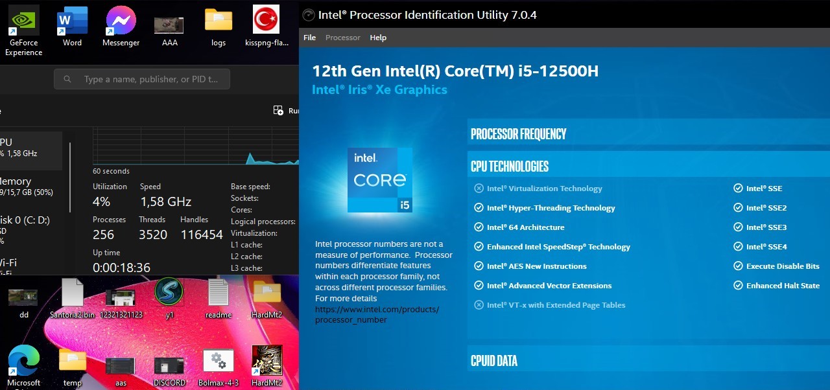The image size is (830, 390).
Task: Select Disk 0 entry in Task Manager
Action: (31, 229)
